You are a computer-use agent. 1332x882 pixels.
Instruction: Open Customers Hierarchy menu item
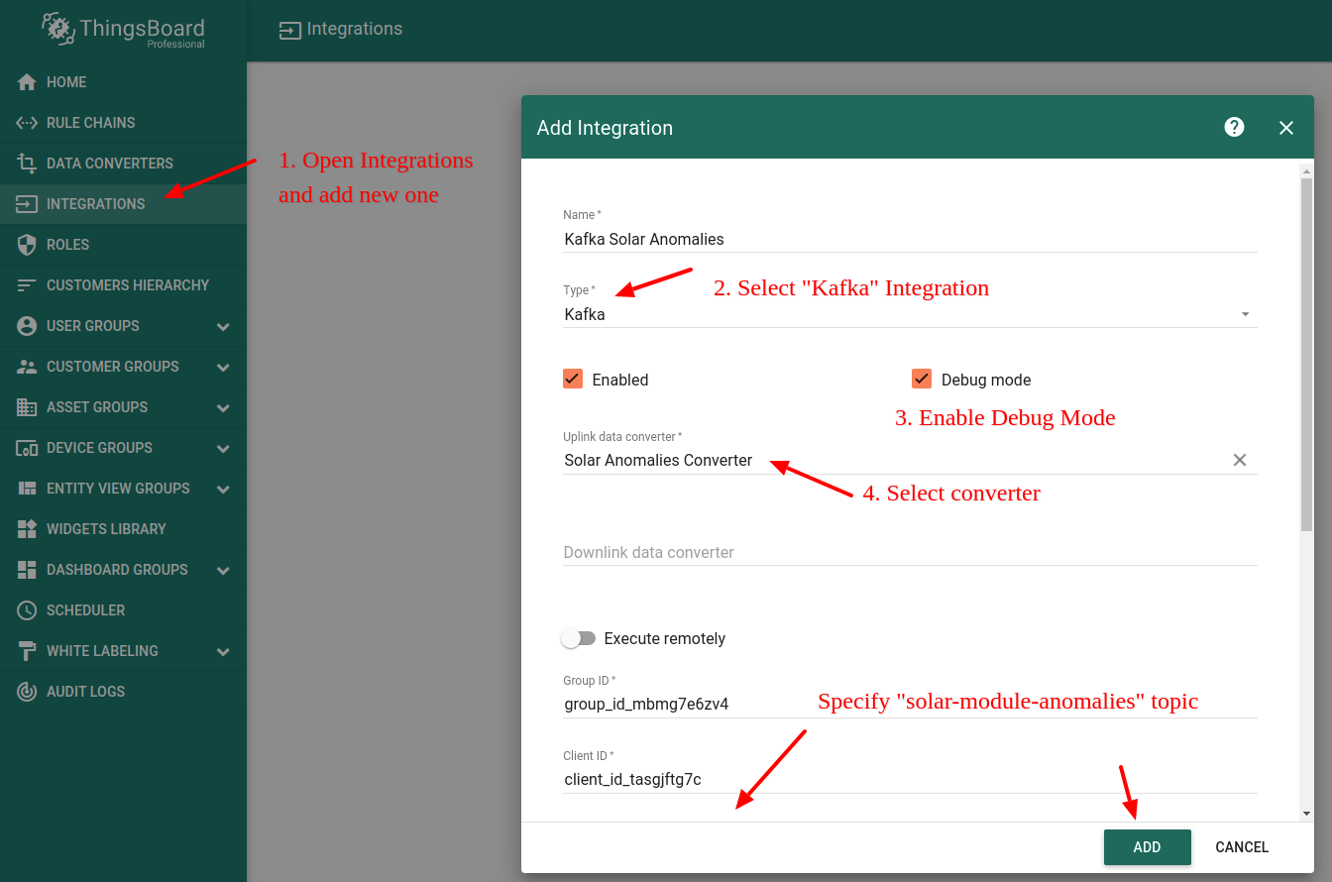click(x=123, y=285)
